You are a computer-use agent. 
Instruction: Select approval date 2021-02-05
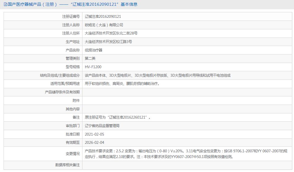[95, 134]
